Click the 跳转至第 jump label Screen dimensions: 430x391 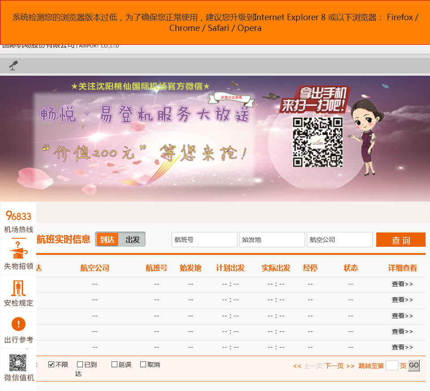click(371, 366)
